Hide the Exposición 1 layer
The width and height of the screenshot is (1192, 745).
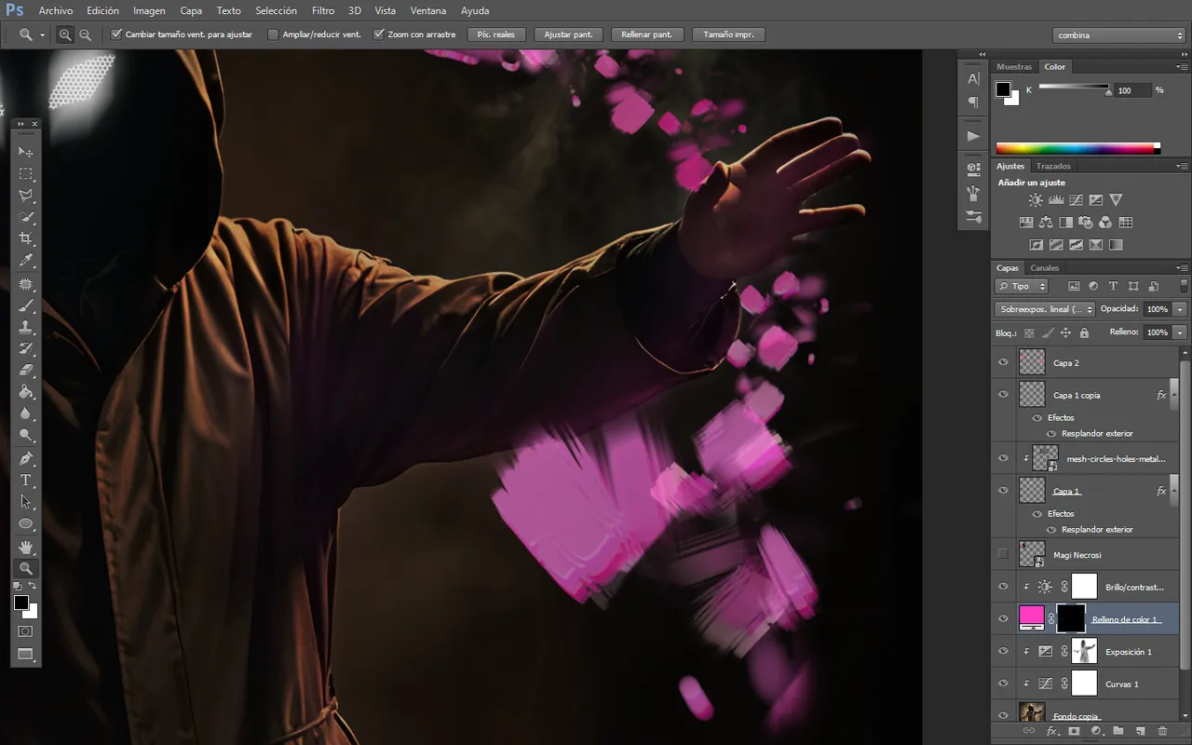point(1003,651)
